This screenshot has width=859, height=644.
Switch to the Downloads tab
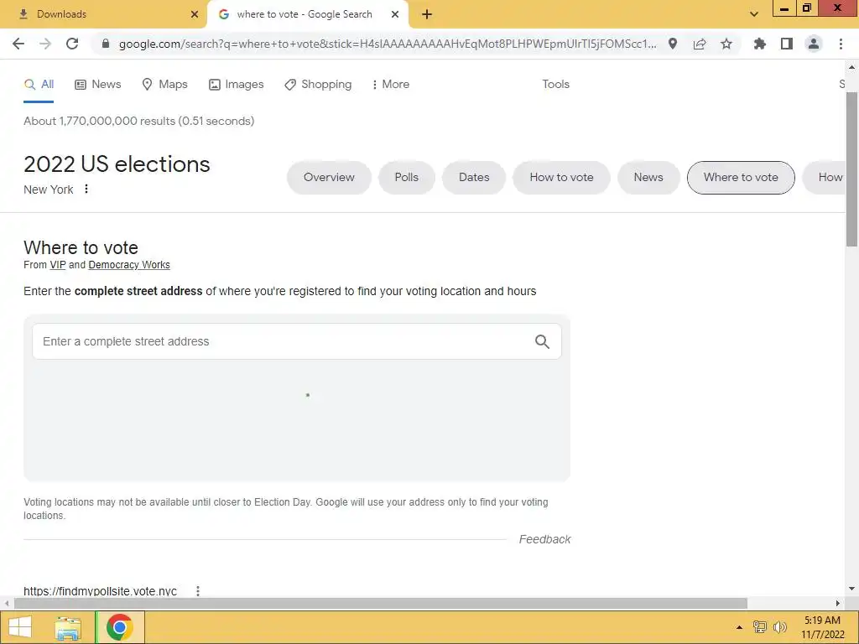click(x=103, y=14)
